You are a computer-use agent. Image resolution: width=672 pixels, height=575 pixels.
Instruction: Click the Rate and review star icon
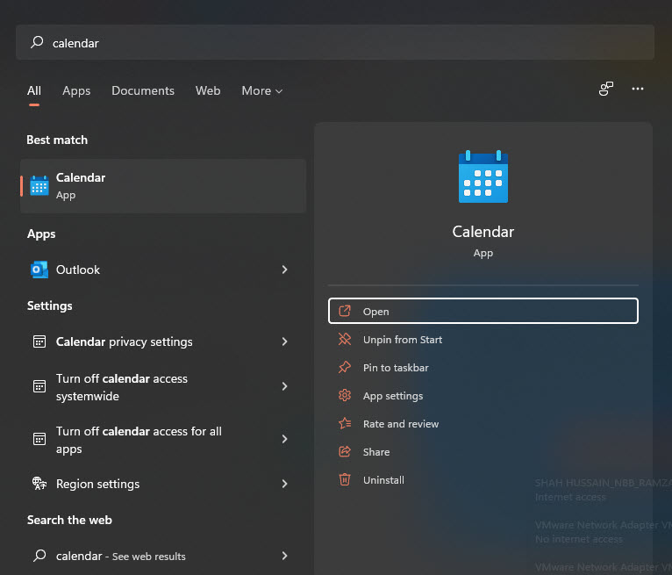pyautogui.click(x=345, y=424)
